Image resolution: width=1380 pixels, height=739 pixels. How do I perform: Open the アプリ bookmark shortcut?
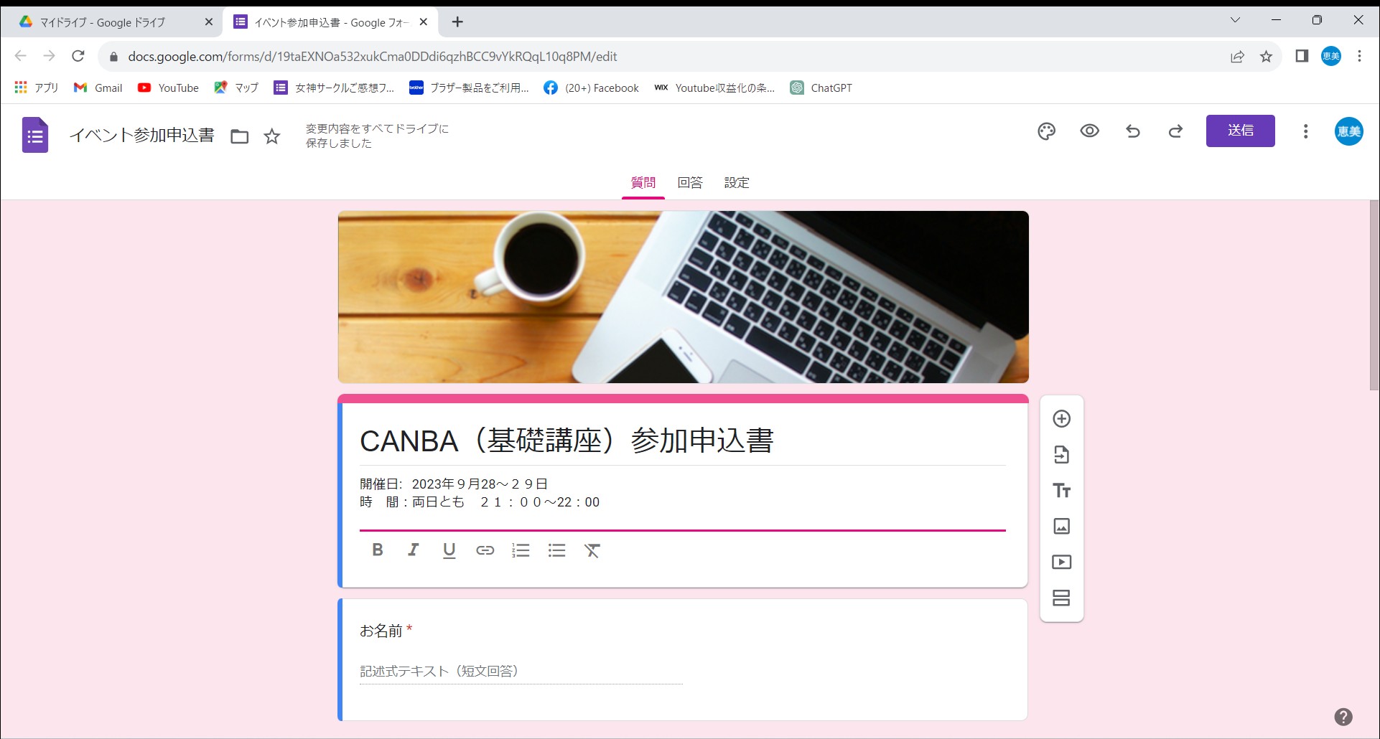click(37, 88)
